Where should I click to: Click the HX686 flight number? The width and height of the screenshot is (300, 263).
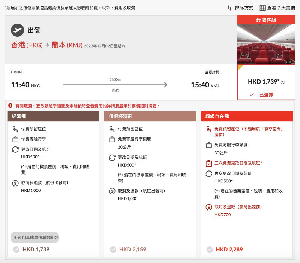click(16, 72)
